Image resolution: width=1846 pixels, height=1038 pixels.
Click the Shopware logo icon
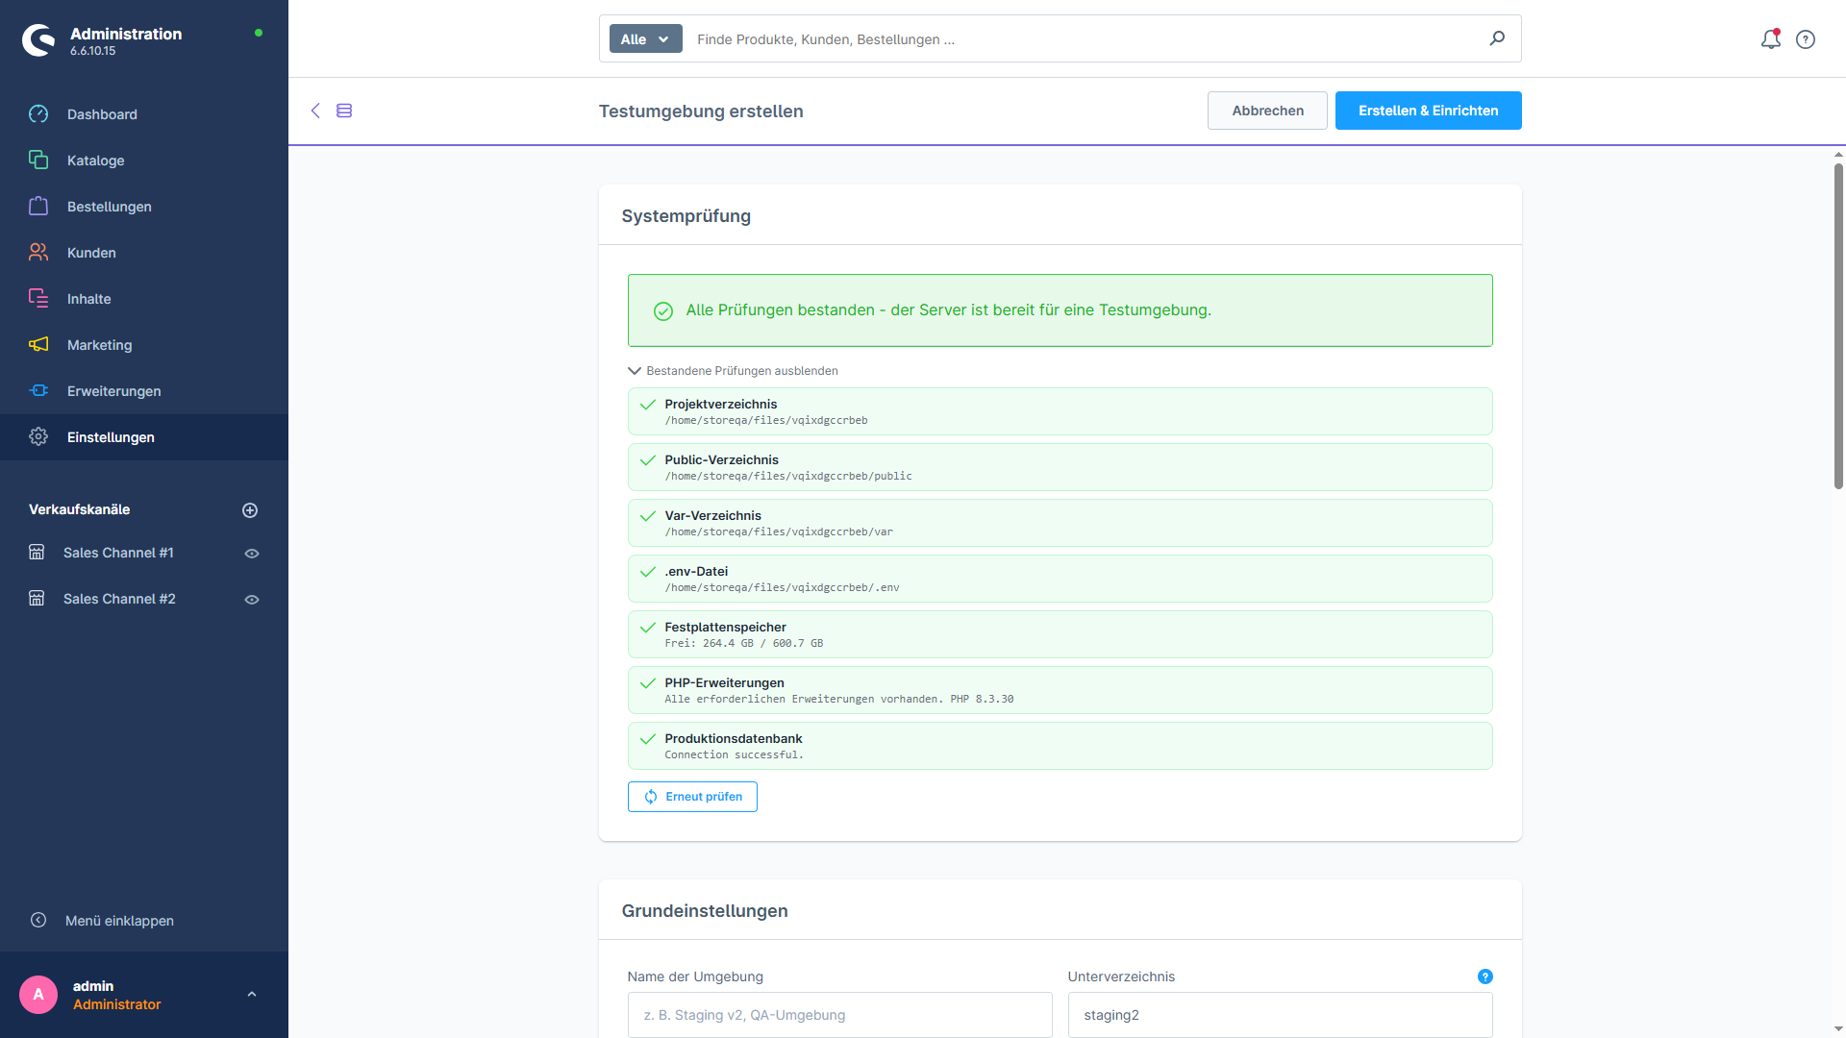[39, 40]
